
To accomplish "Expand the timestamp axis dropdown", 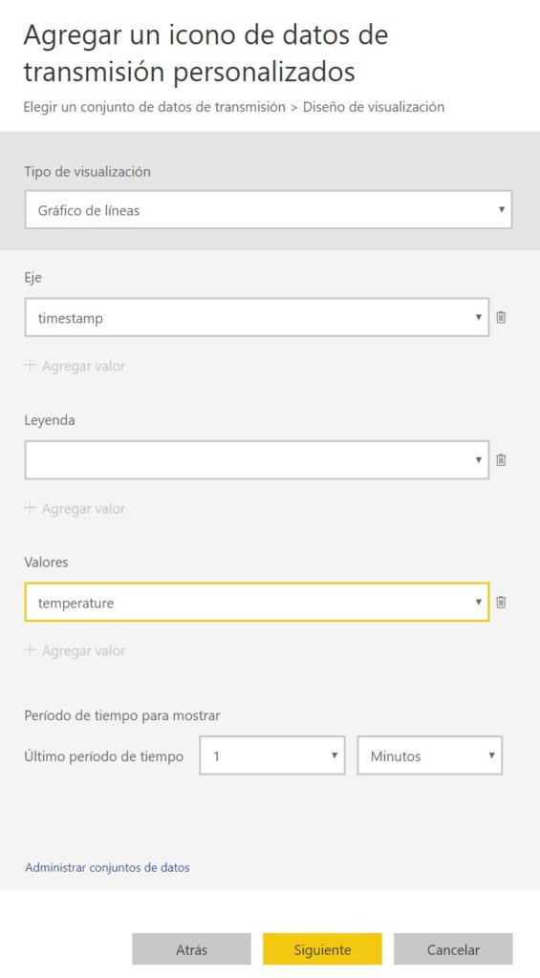I will (x=256, y=317).
